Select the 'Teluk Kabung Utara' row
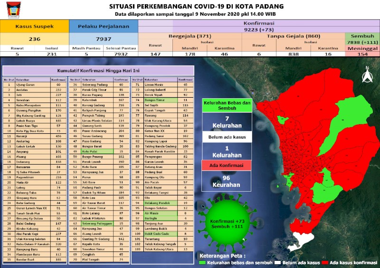Image resolution: width=380 pixels, height=268 pixels. tap(162, 249)
